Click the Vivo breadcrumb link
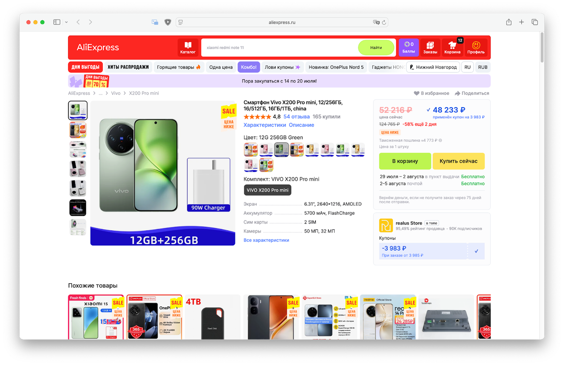The image size is (564, 365). point(116,93)
